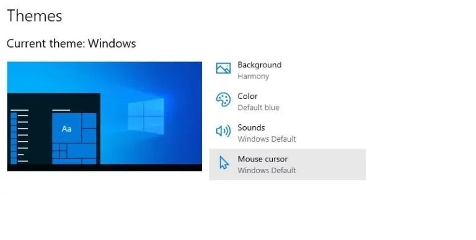Click the black taskbar strip in preview
This screenshot has height=240, width=476.
pyautogui.click(x=104, y=168)
